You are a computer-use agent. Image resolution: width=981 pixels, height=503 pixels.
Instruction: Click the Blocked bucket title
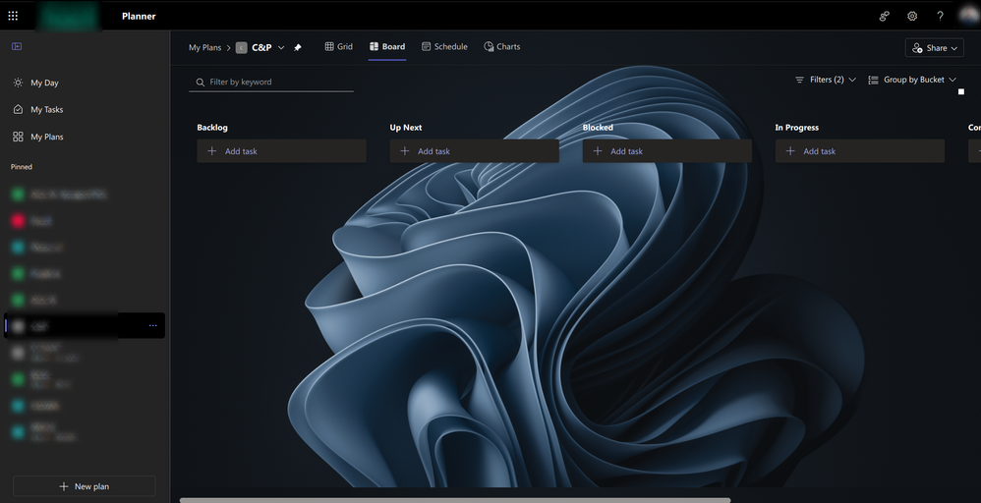click(598, 127)
